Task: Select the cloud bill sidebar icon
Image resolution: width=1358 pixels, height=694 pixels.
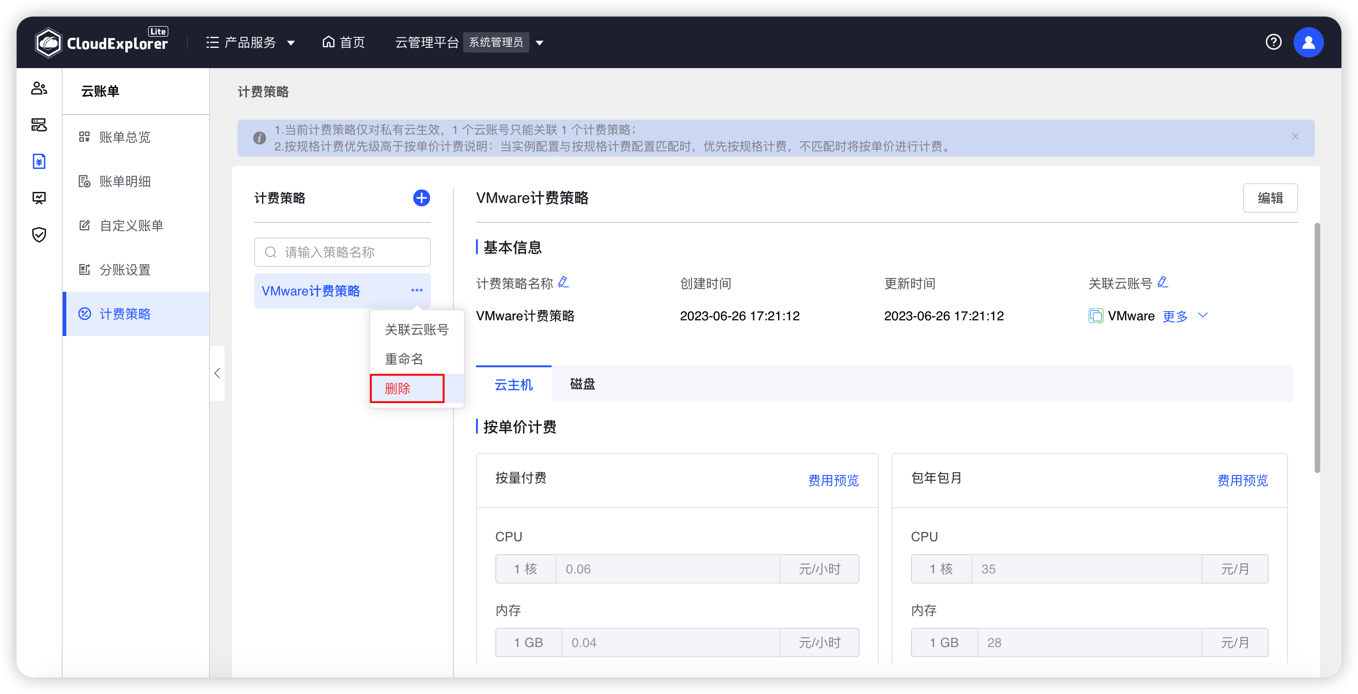Action: pyautogui.click(x=39, y=161)
